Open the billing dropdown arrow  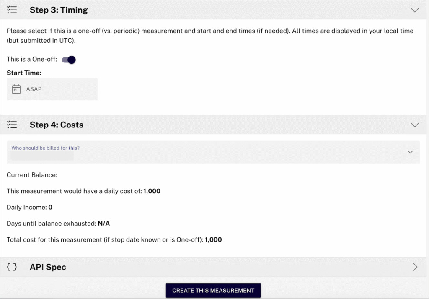pos(410,152)
